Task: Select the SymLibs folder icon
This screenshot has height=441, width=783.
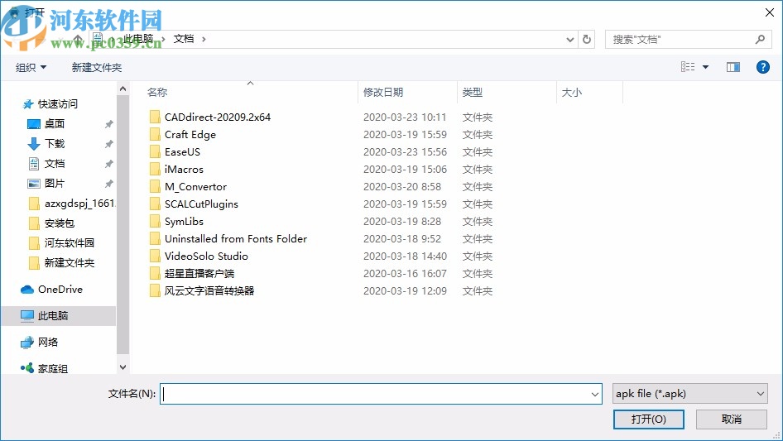Action: tap(155, 222)
